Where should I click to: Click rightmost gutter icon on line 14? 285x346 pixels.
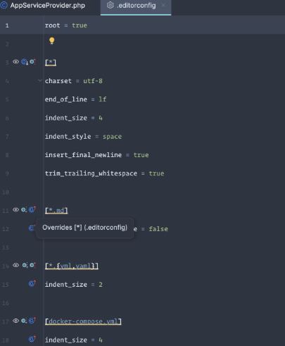click(32, 265)
